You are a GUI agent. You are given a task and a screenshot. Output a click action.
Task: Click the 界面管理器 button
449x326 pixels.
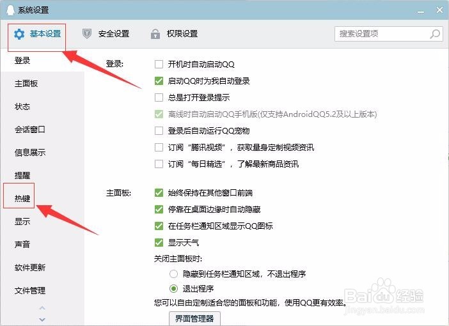click(194, 318)
